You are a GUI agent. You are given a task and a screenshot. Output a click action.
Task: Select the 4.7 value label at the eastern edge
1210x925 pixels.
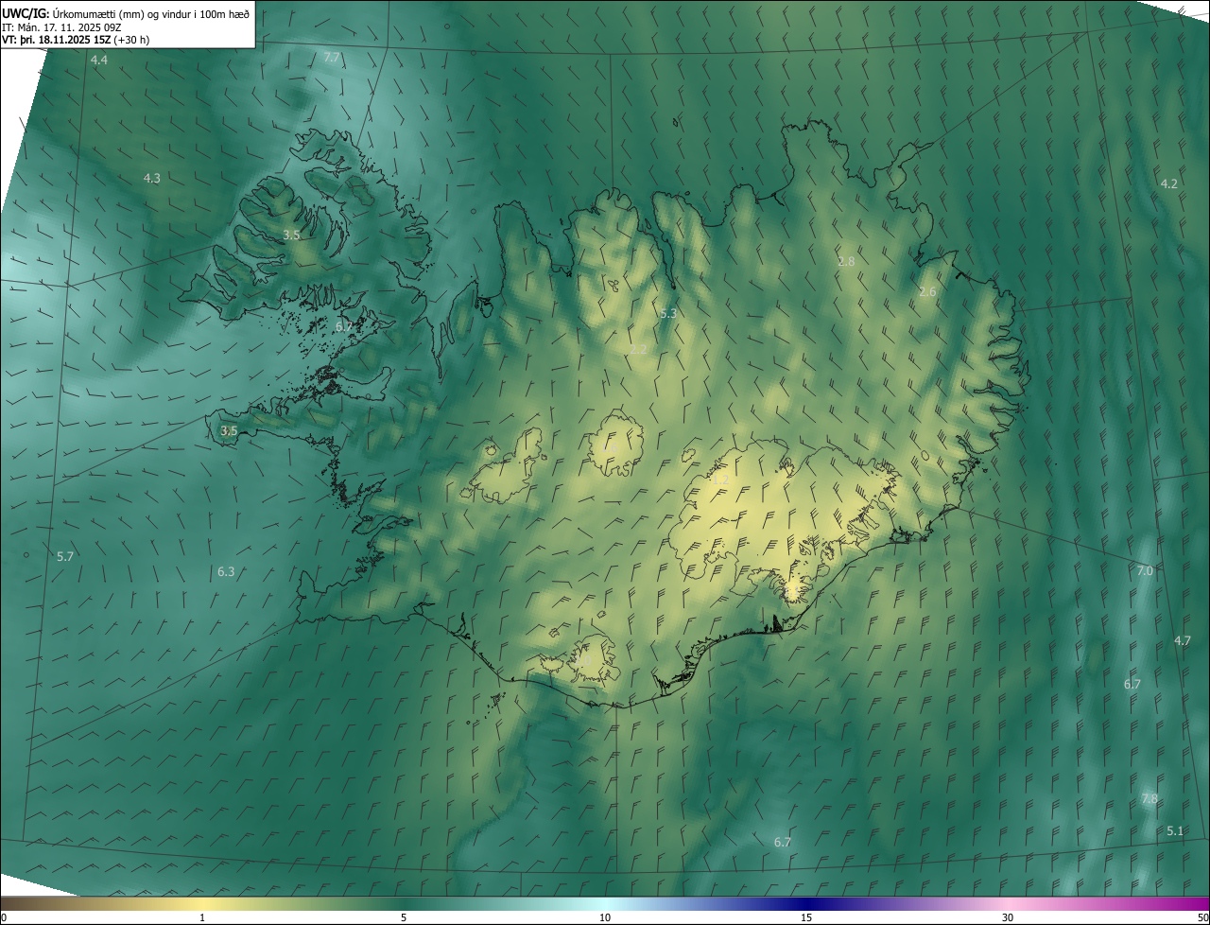click(x=1183, y=641)
